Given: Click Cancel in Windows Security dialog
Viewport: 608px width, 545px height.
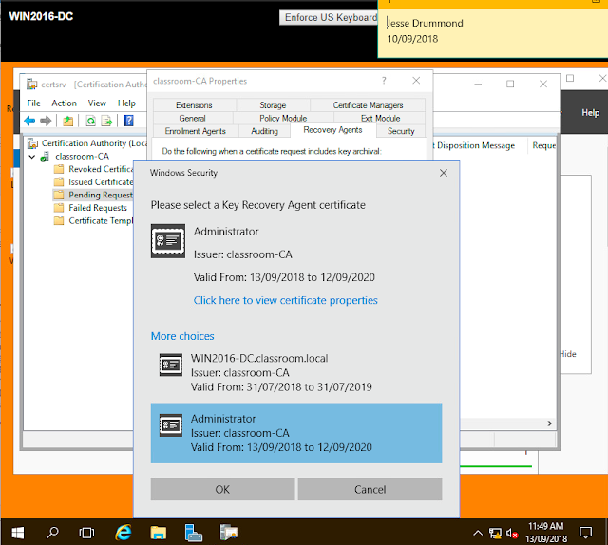Looking at the screenshot, I should [370, 489].
